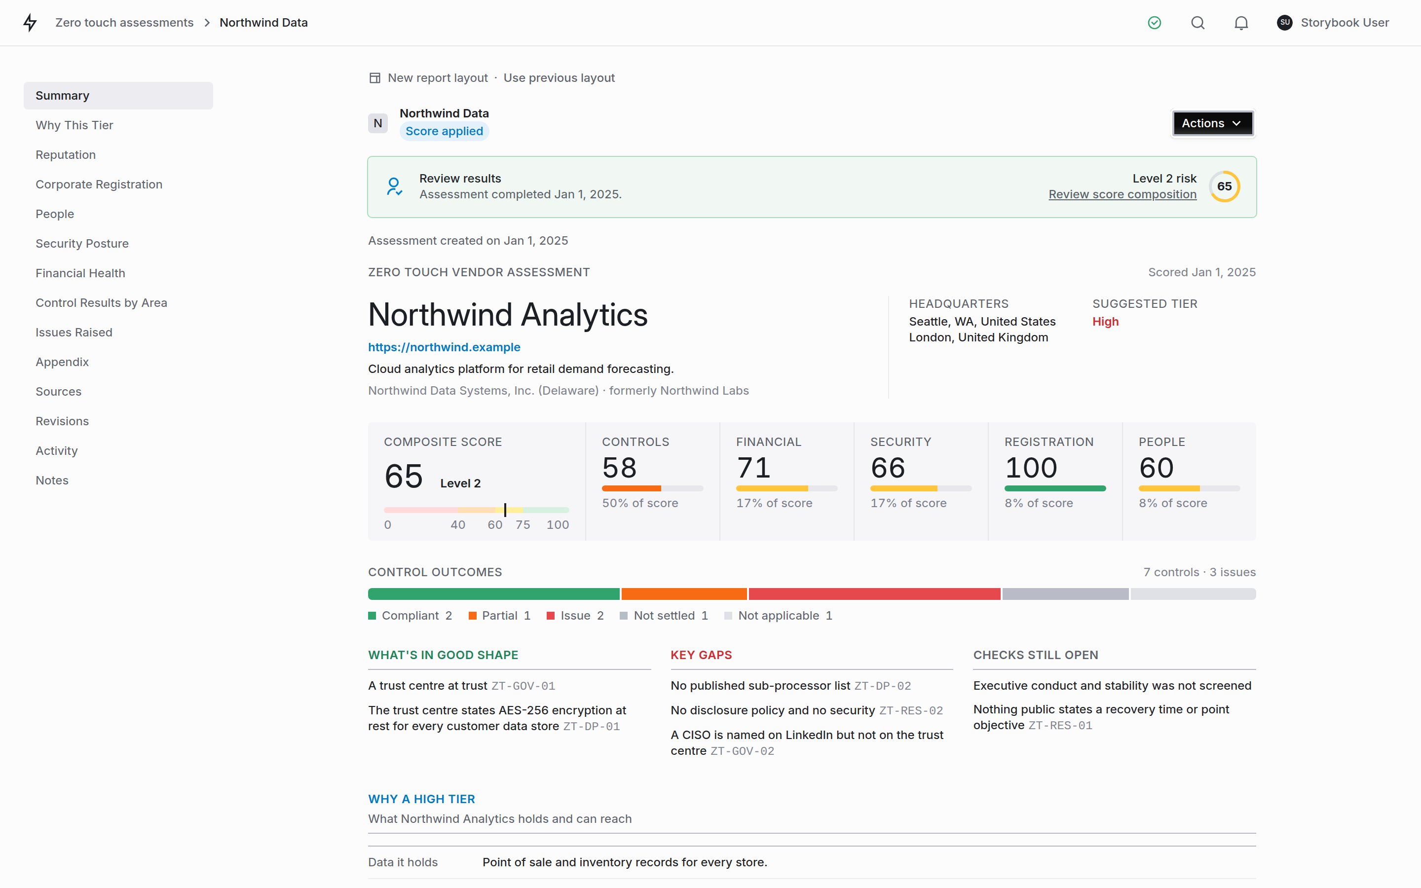Click Storybook User name
1421x888 pixels.
pyautogui.click(x=1345, y=22)
